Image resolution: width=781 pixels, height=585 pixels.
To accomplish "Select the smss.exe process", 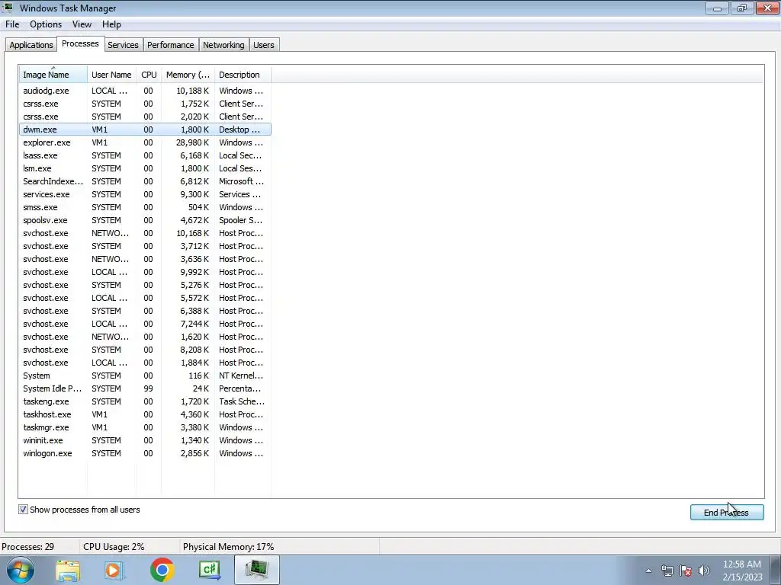I will click(x=145, y=207).
